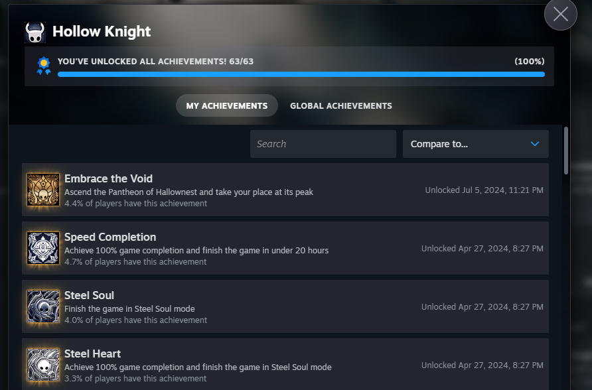This screenshot has height=390, width=592.
Task: Click the blue achievement progress bar
Action: [301, 74]
